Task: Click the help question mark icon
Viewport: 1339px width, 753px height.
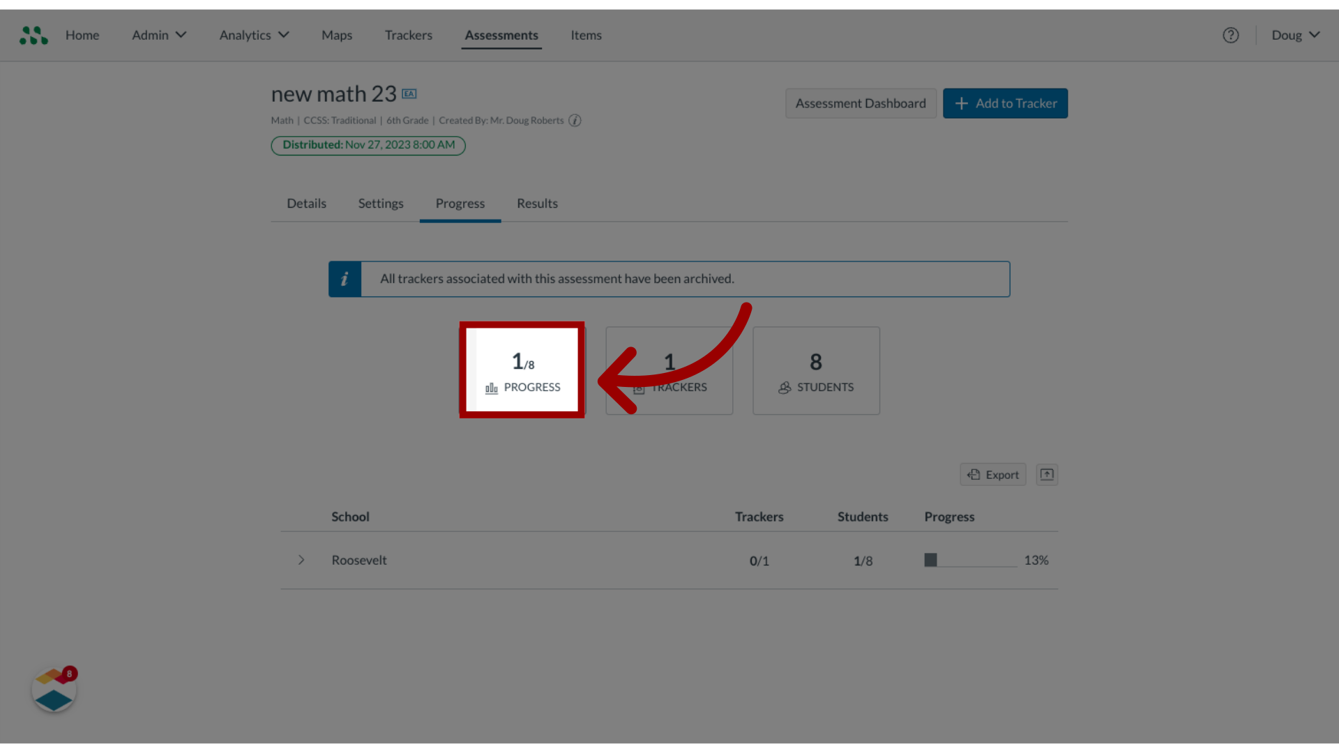Action: tap(1230, 35)
